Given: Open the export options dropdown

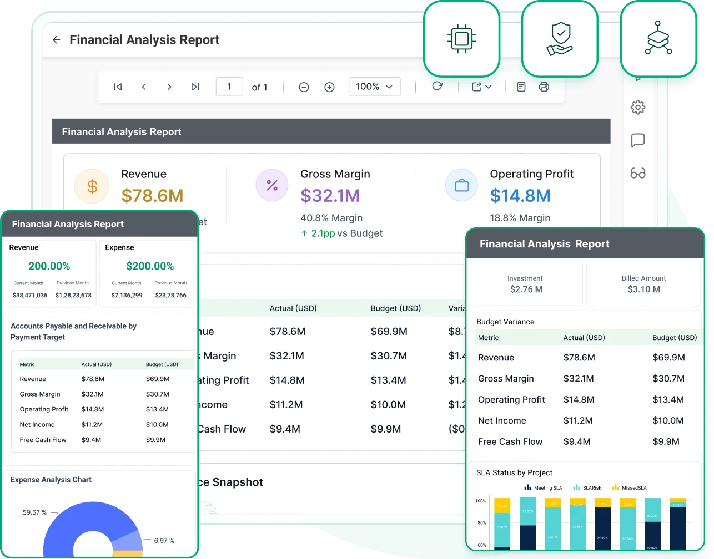Looking at the screenshot, I should click(x=481, y=87).
